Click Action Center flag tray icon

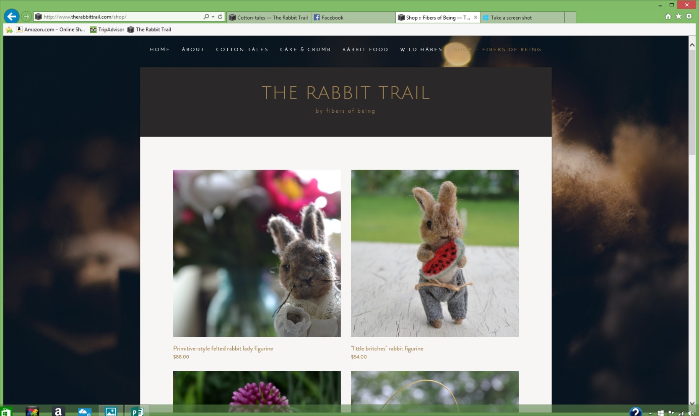tap(671, 413)
